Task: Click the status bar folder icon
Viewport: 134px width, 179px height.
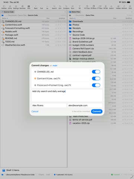Action: (x=3, y=175)
